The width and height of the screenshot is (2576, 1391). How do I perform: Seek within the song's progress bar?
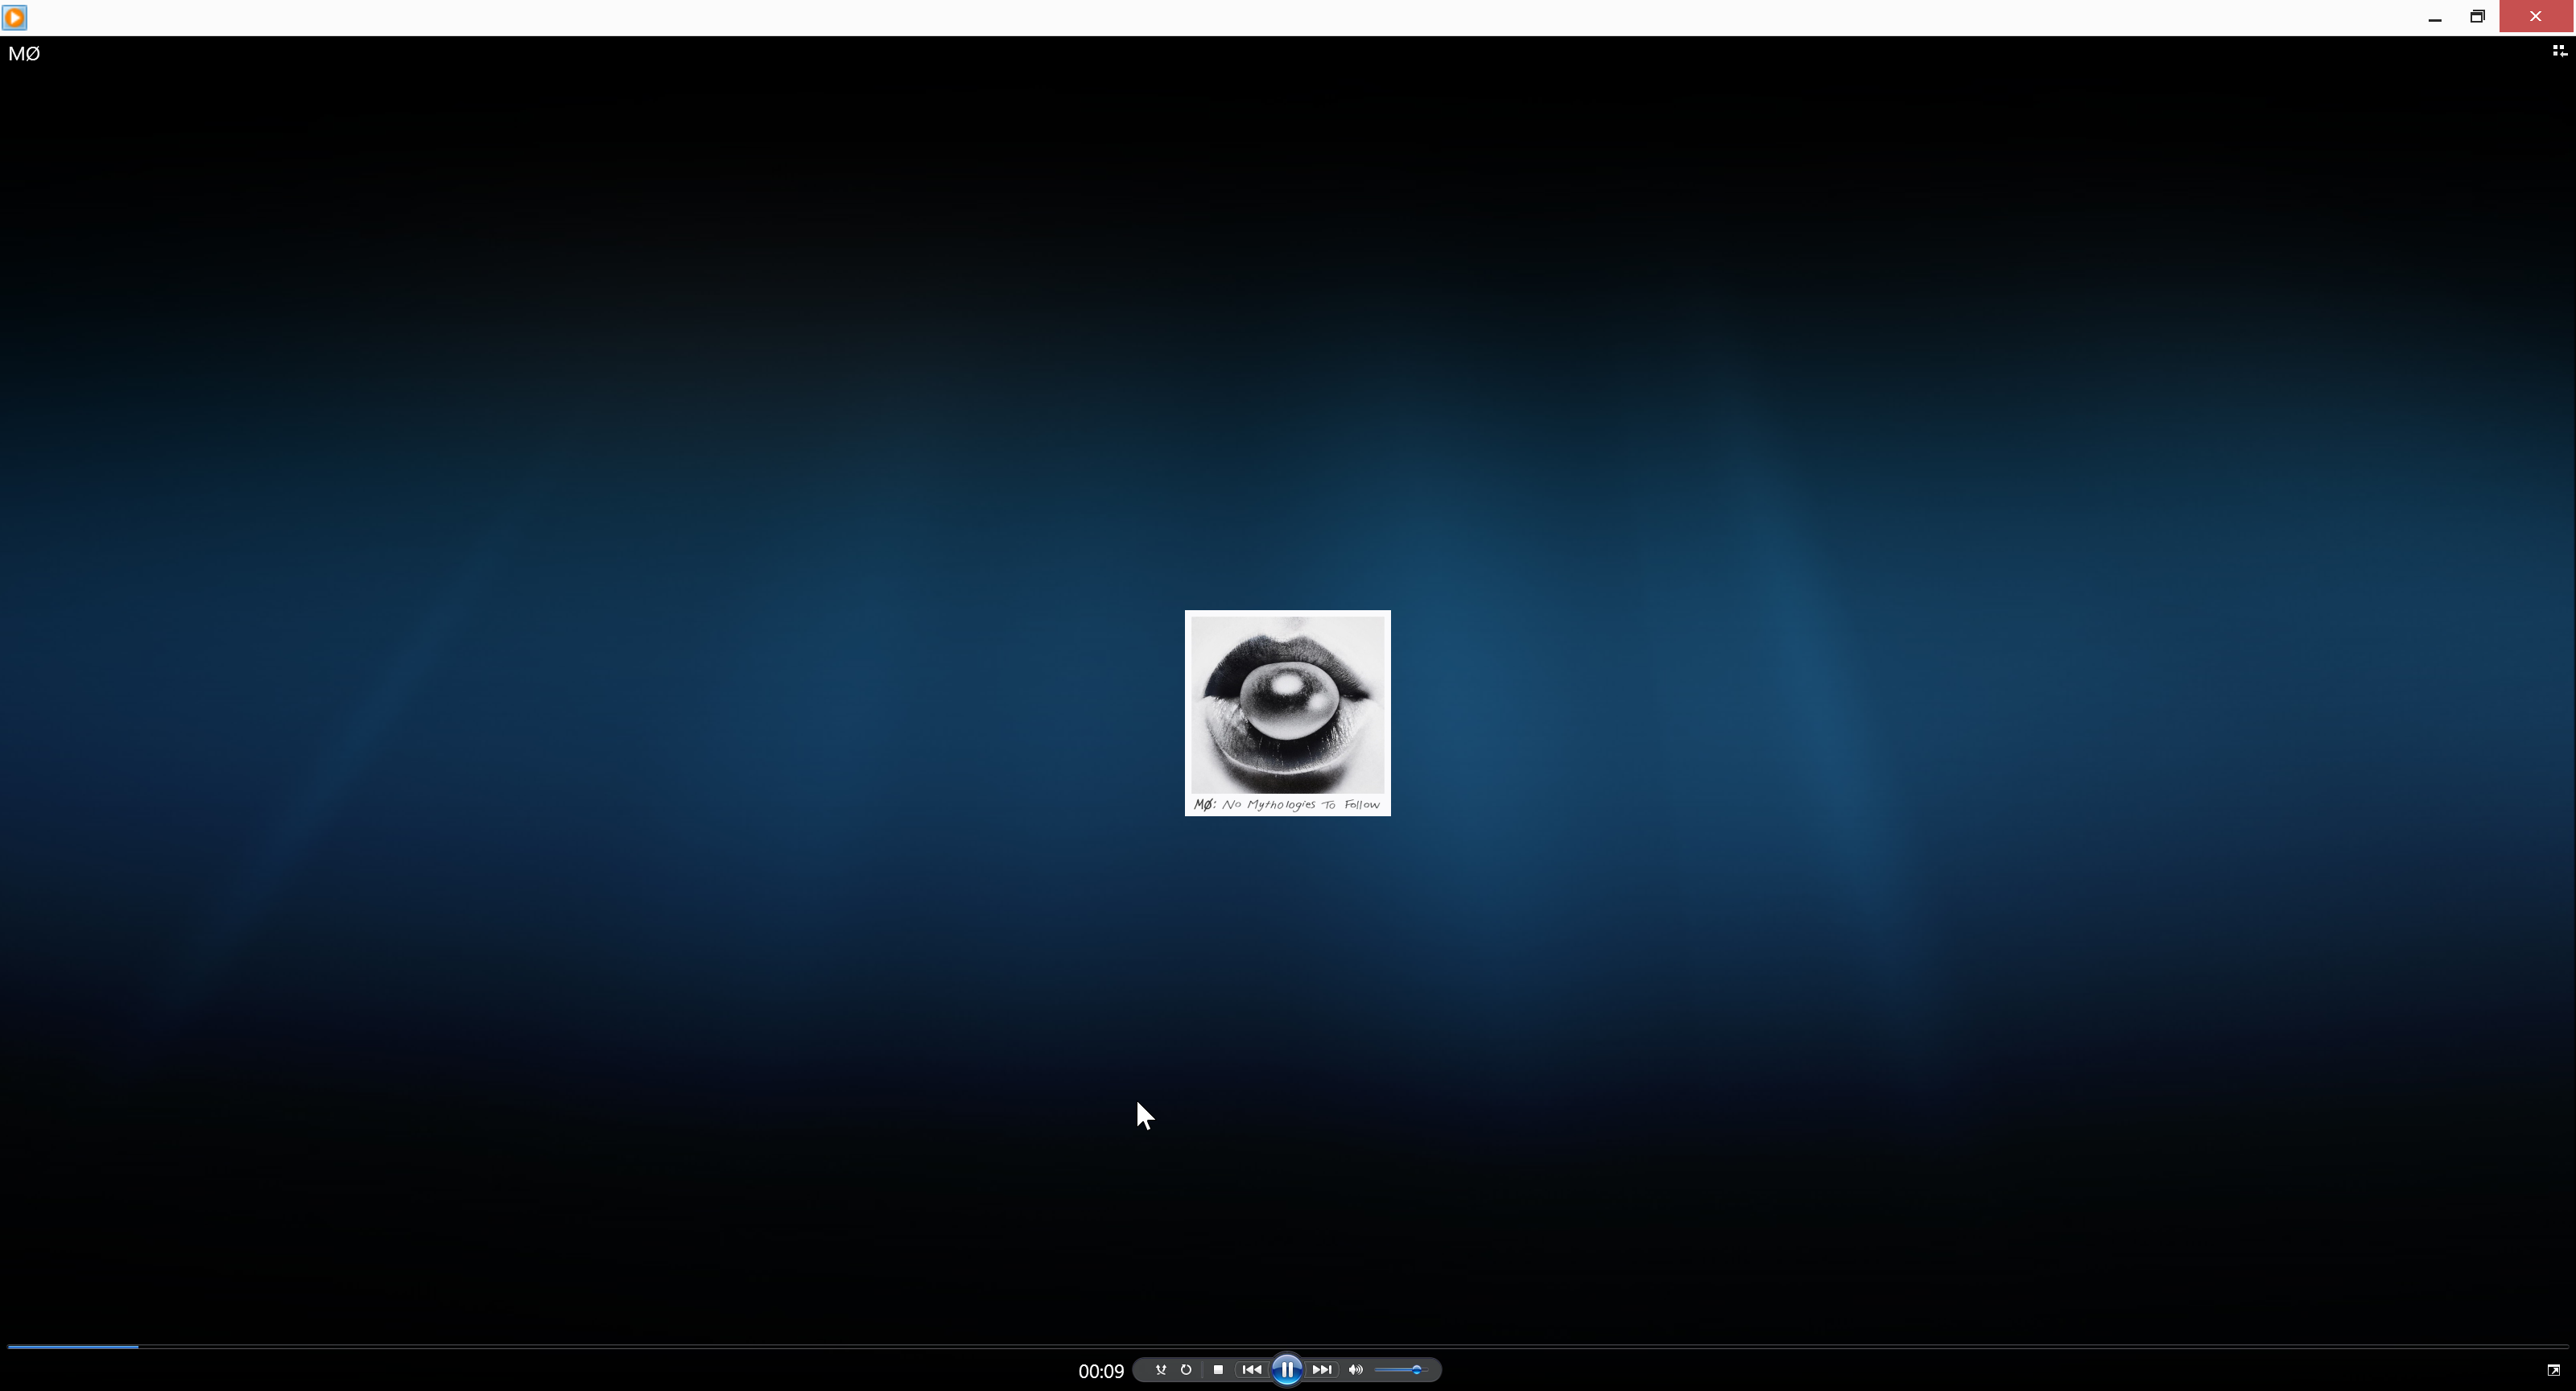click(x=1287, y=1347)
